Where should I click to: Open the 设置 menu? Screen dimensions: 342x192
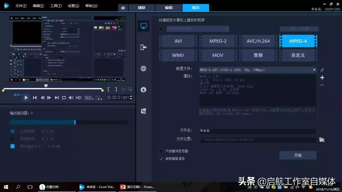point(73,6)
